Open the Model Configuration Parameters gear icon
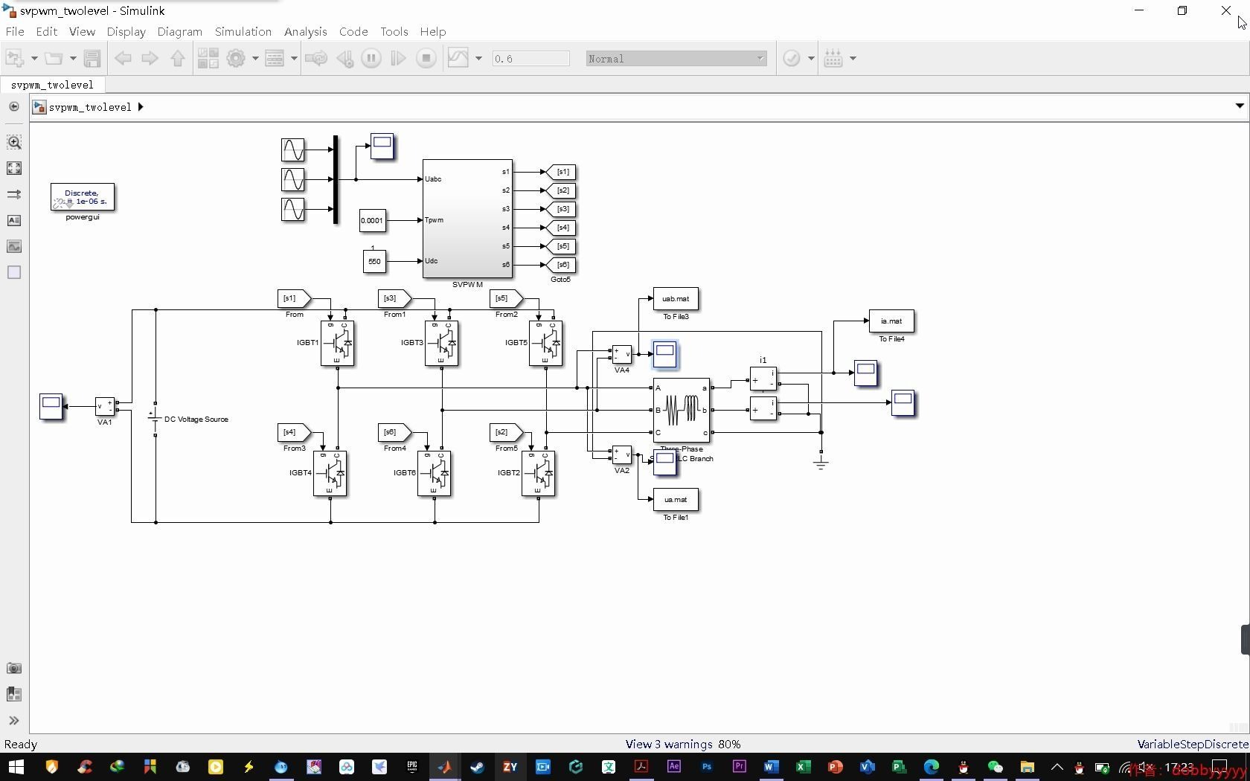 237,58
